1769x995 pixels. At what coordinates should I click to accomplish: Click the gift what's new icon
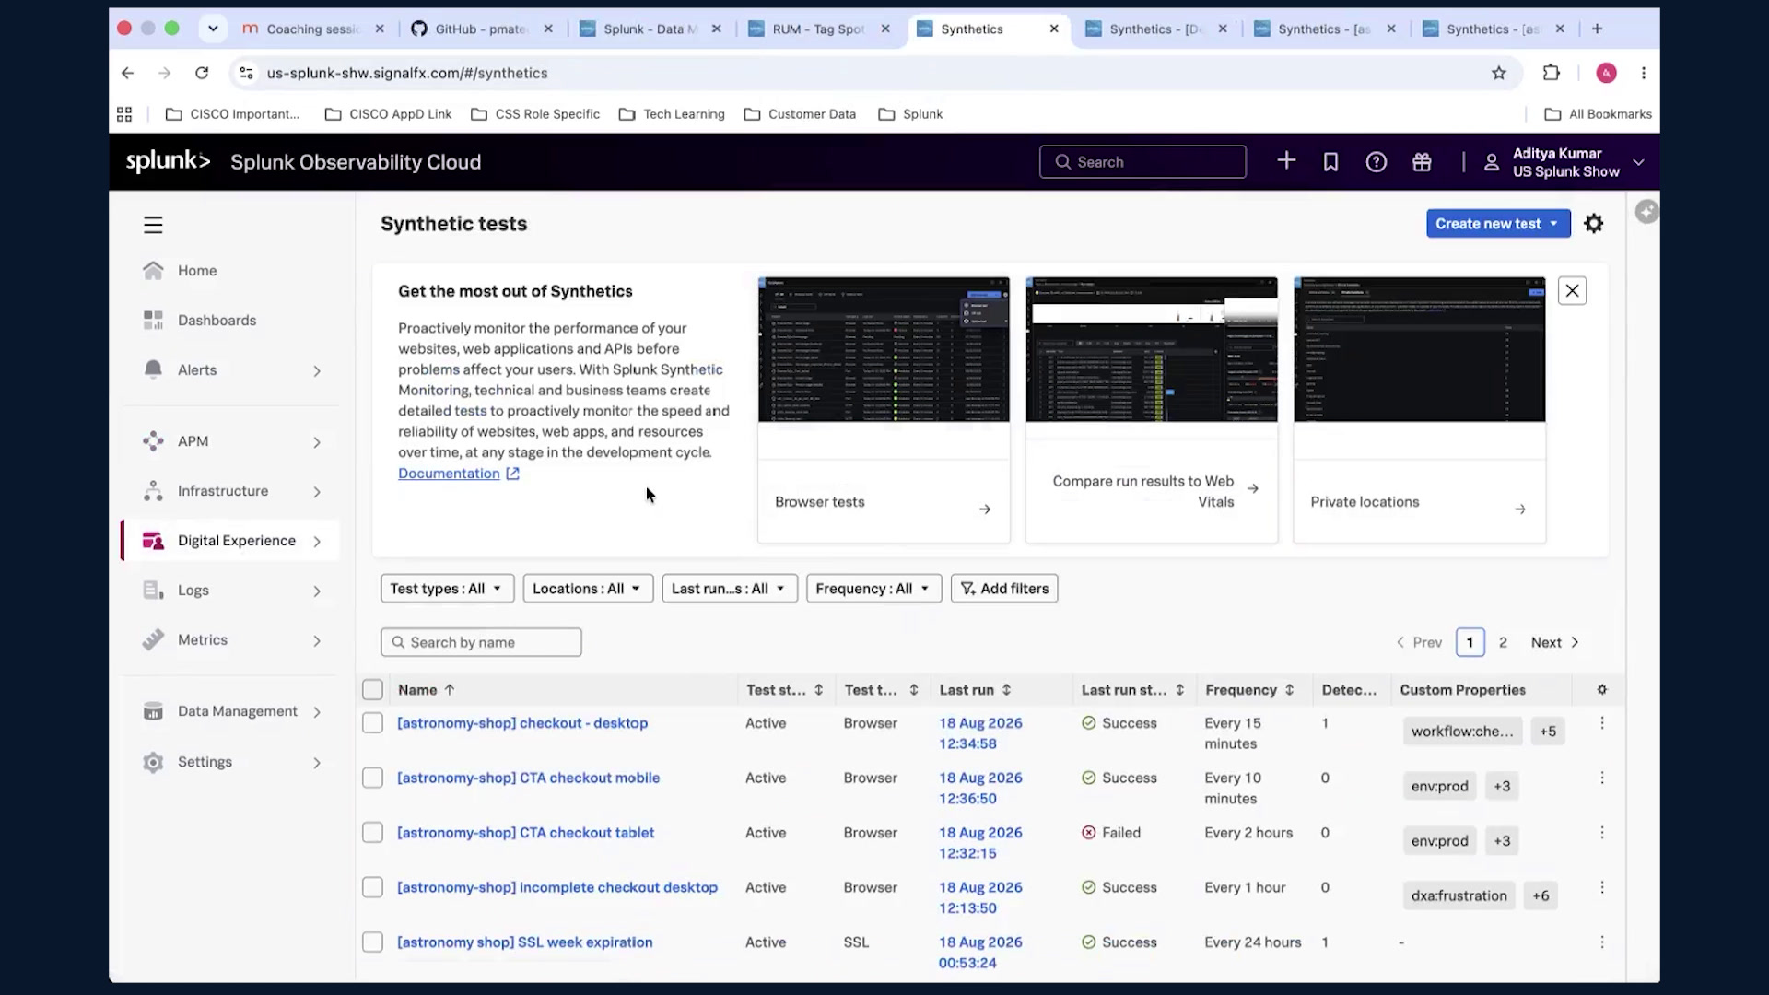[x=1422, y=162]
